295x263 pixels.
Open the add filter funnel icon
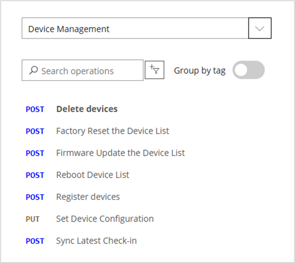[155, 70]
